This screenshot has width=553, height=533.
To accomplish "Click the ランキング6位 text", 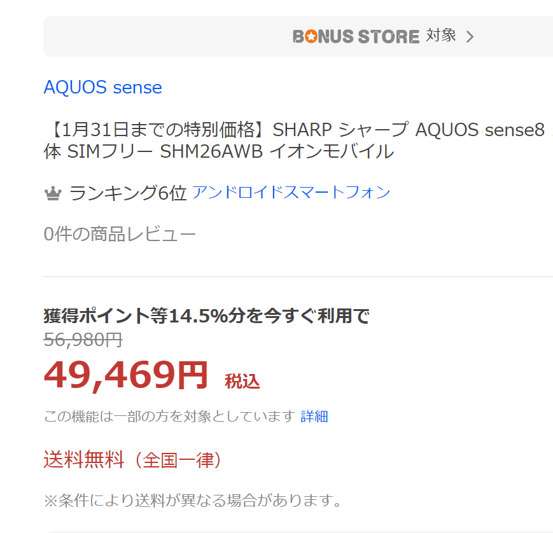I will (127, 193).
